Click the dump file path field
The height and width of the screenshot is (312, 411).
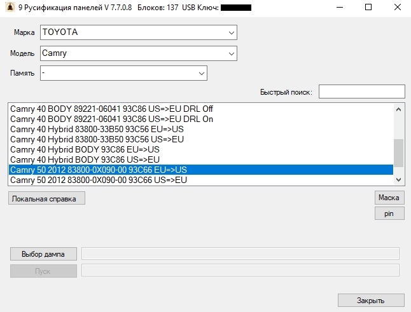tap(240, 254)
